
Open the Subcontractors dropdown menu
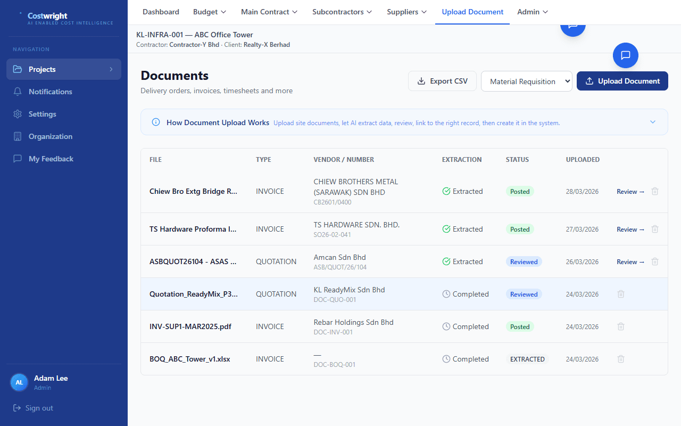coord(342,12)
